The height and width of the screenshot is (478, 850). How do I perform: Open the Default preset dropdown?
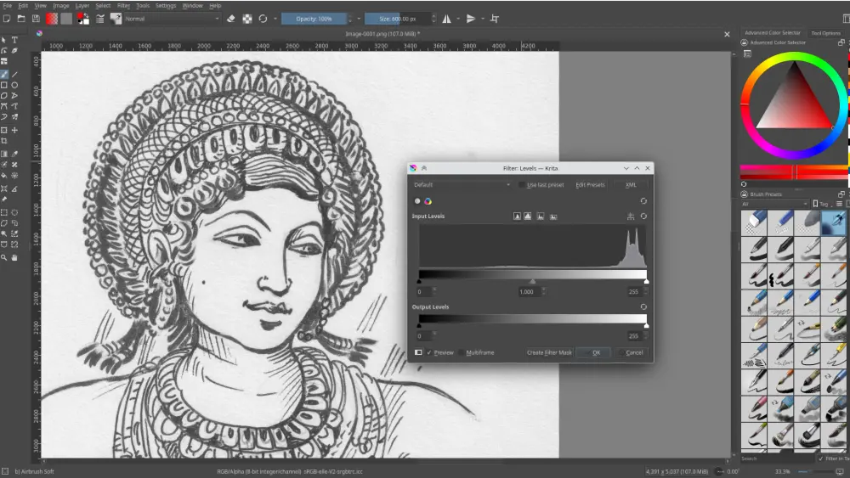click(462, 184)
